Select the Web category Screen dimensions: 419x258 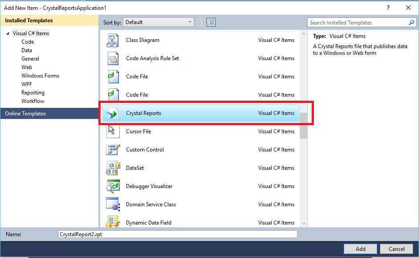tap(26, 67)
